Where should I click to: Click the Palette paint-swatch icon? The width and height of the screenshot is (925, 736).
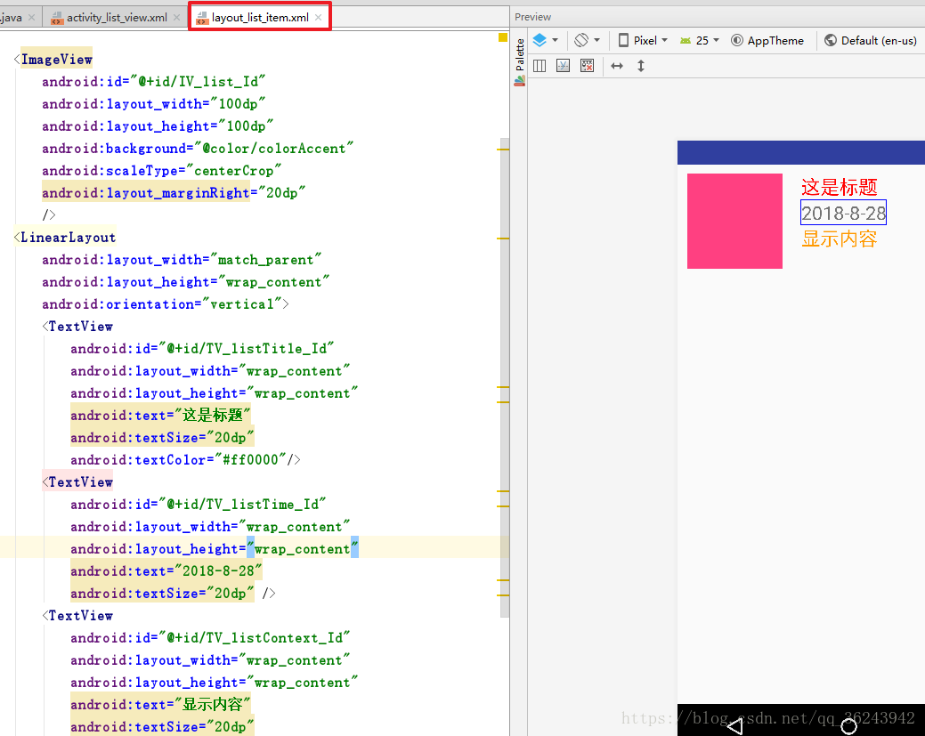coord(520,81)
